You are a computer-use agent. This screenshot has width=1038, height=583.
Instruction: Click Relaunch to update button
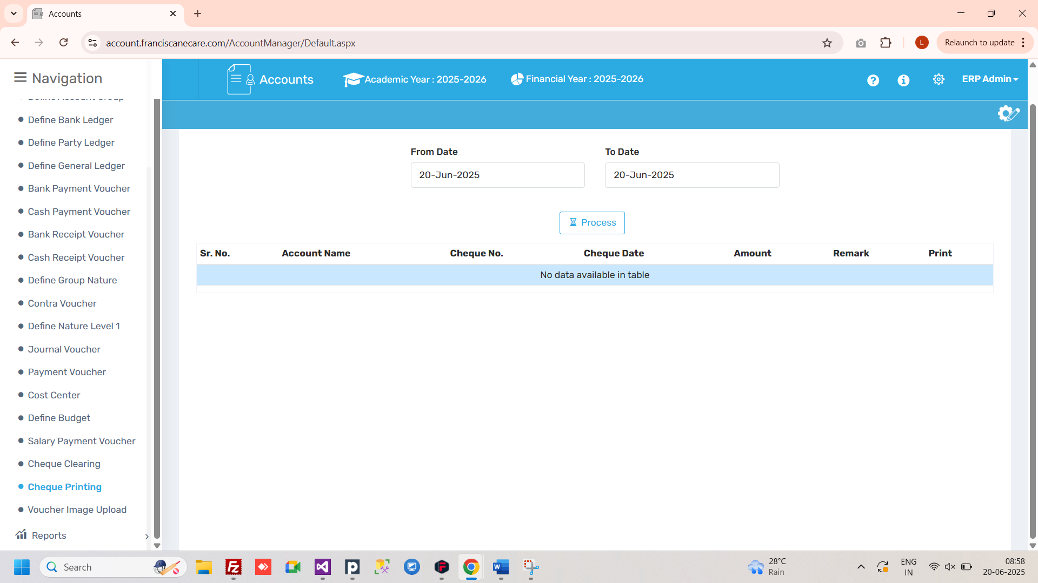point(979,43)
